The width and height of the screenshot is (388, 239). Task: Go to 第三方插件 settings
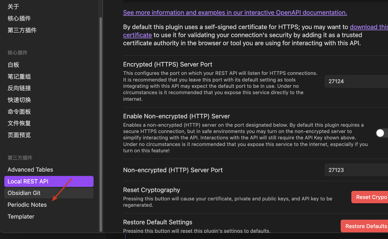[x=22, y=30]
